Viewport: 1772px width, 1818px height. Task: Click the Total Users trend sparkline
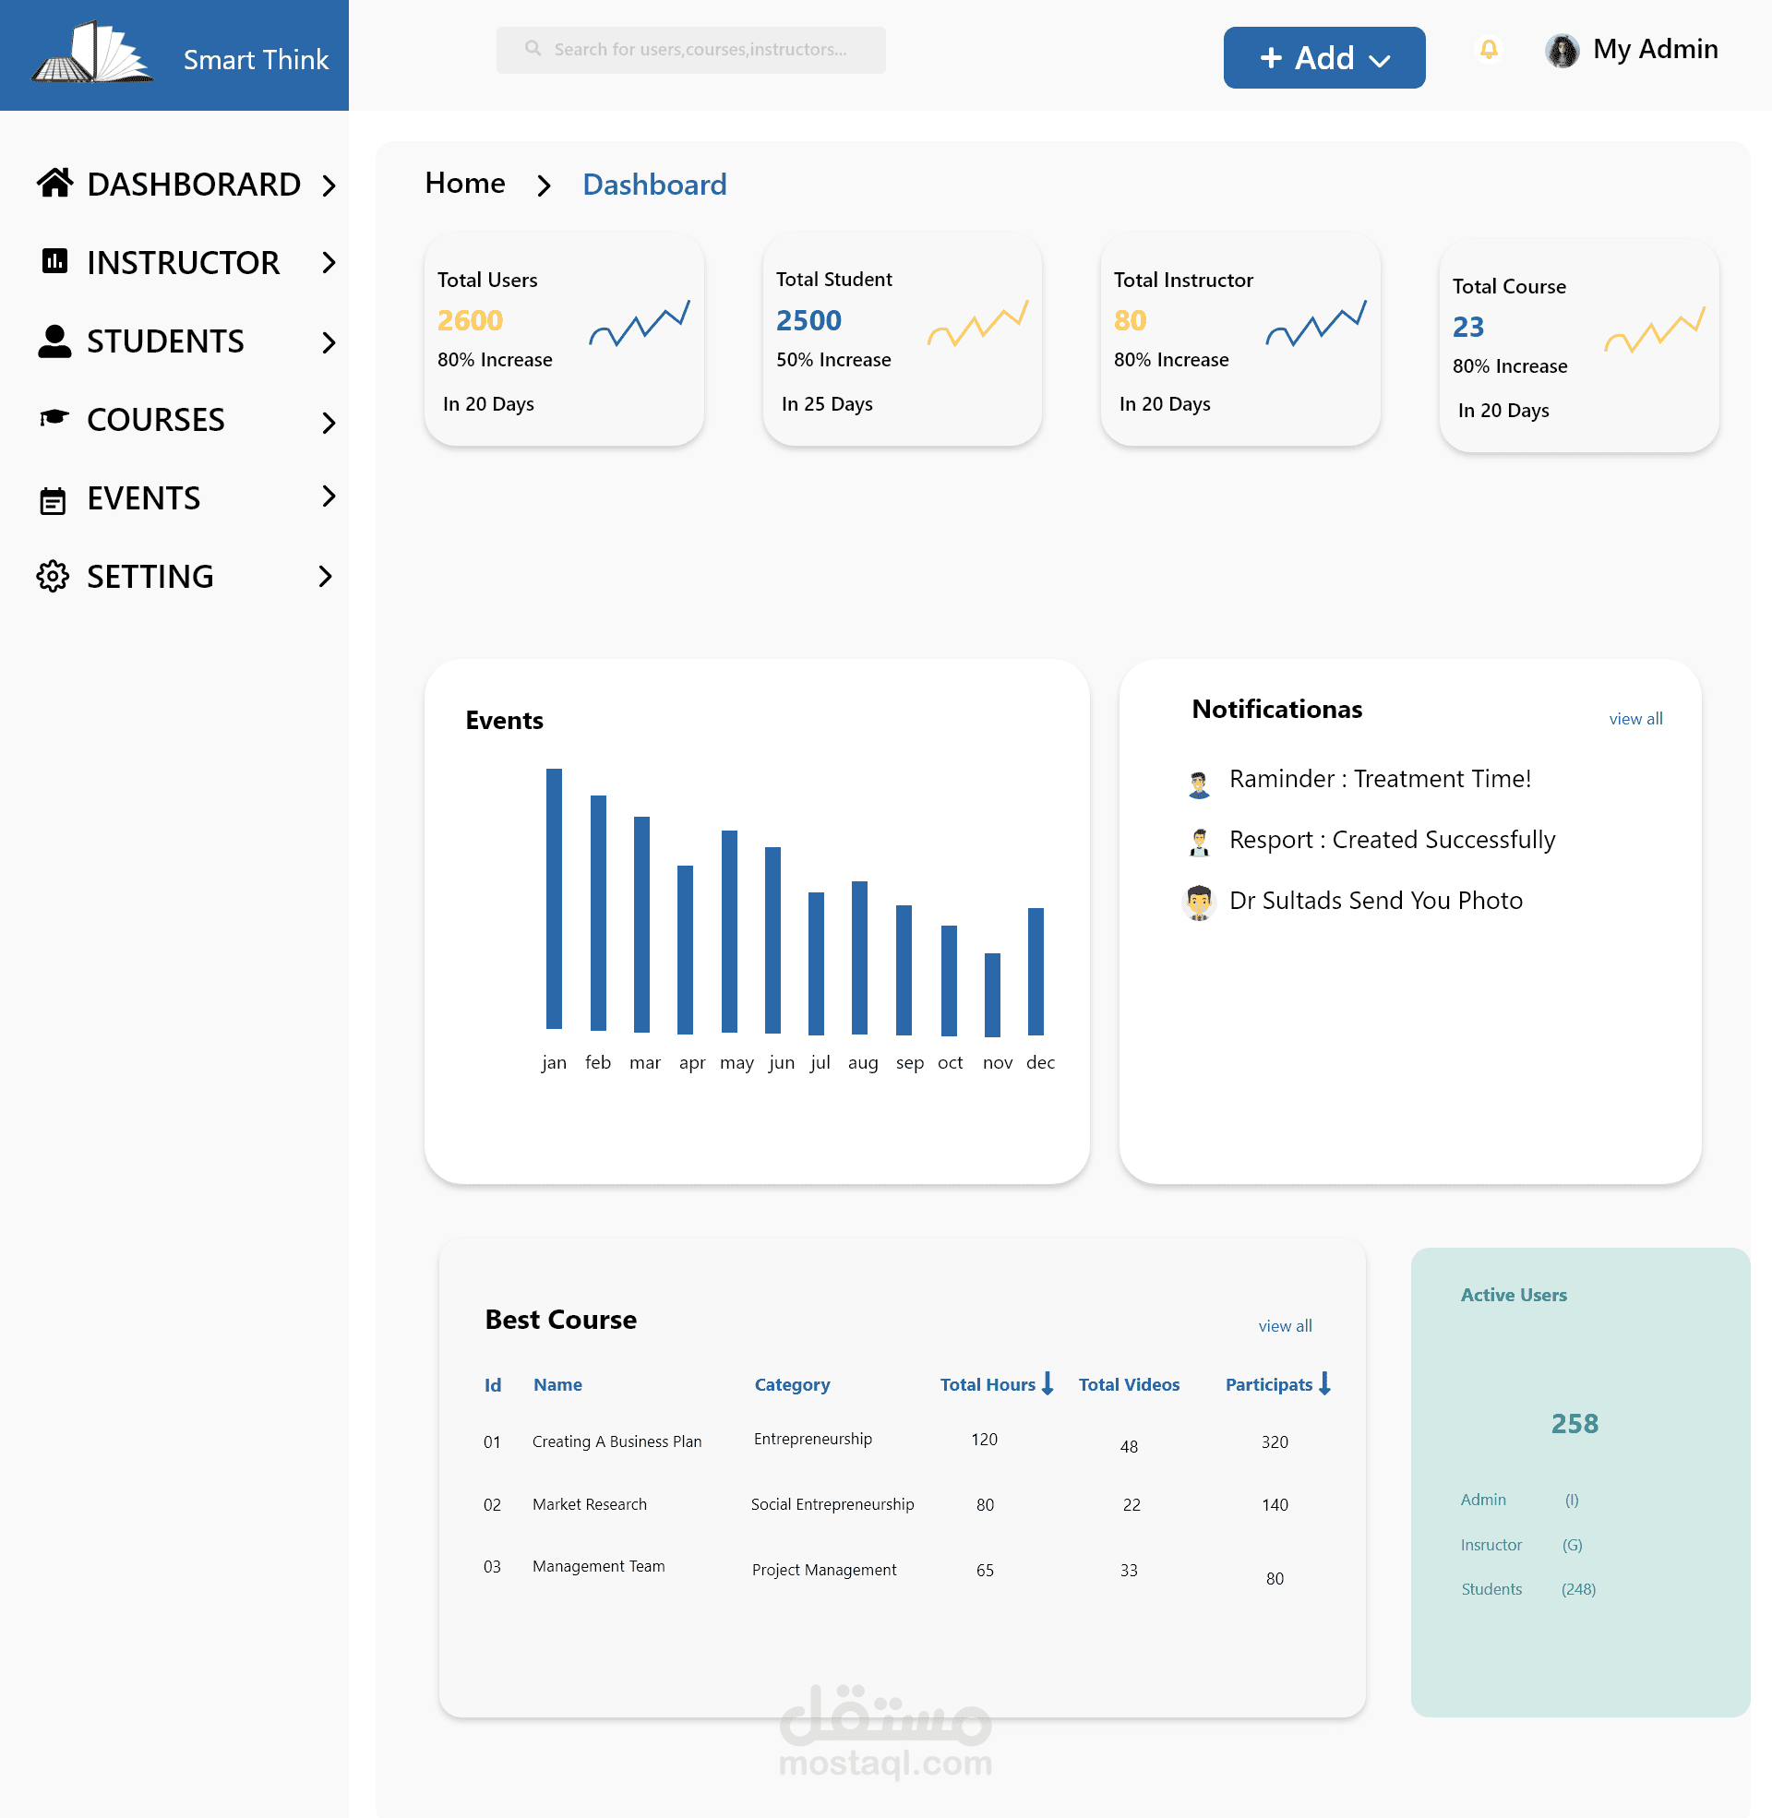[x=641, y=323]
